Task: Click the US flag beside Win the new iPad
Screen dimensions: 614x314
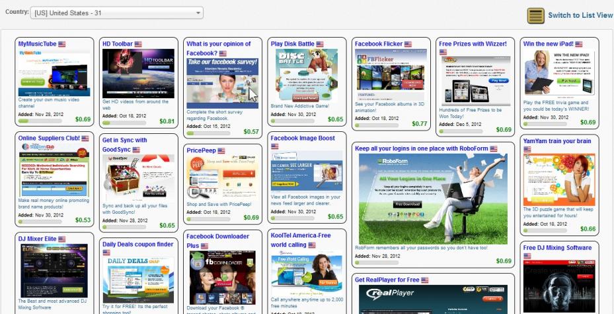Action: (x=579, y=44)
